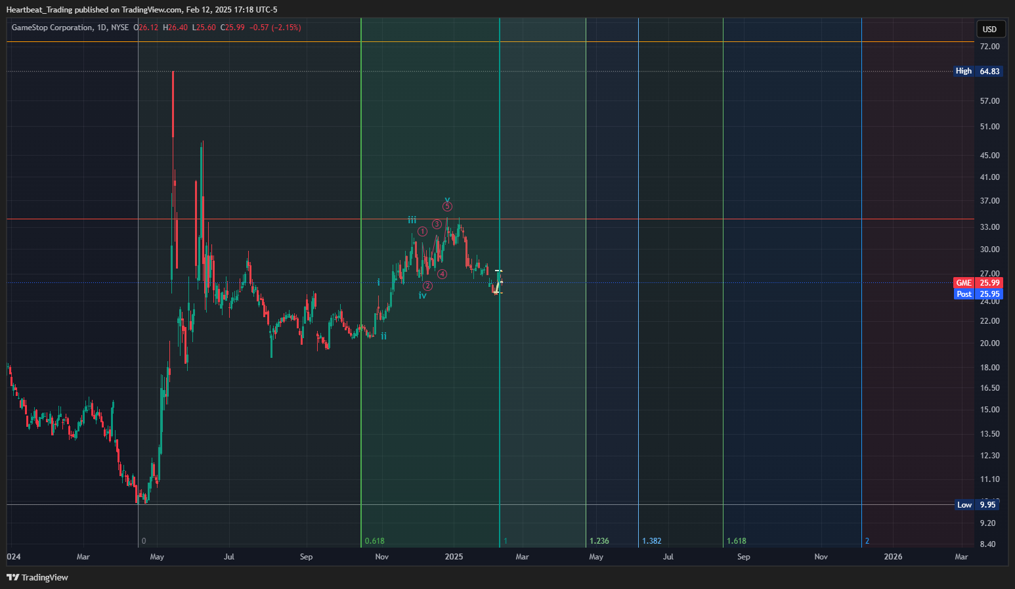Viewport: 1015px width, 589px height.
Task: Click the 2025 label on time axis
Action: point(454,557)
